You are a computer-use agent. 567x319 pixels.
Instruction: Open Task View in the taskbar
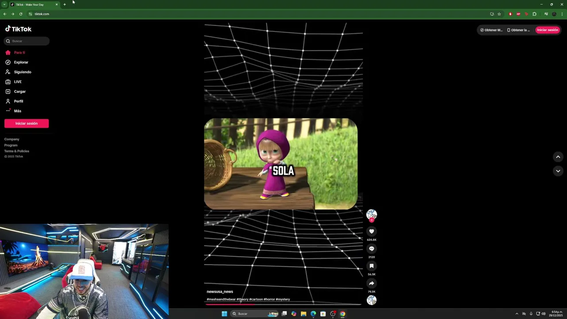click(x=284, y=314)
